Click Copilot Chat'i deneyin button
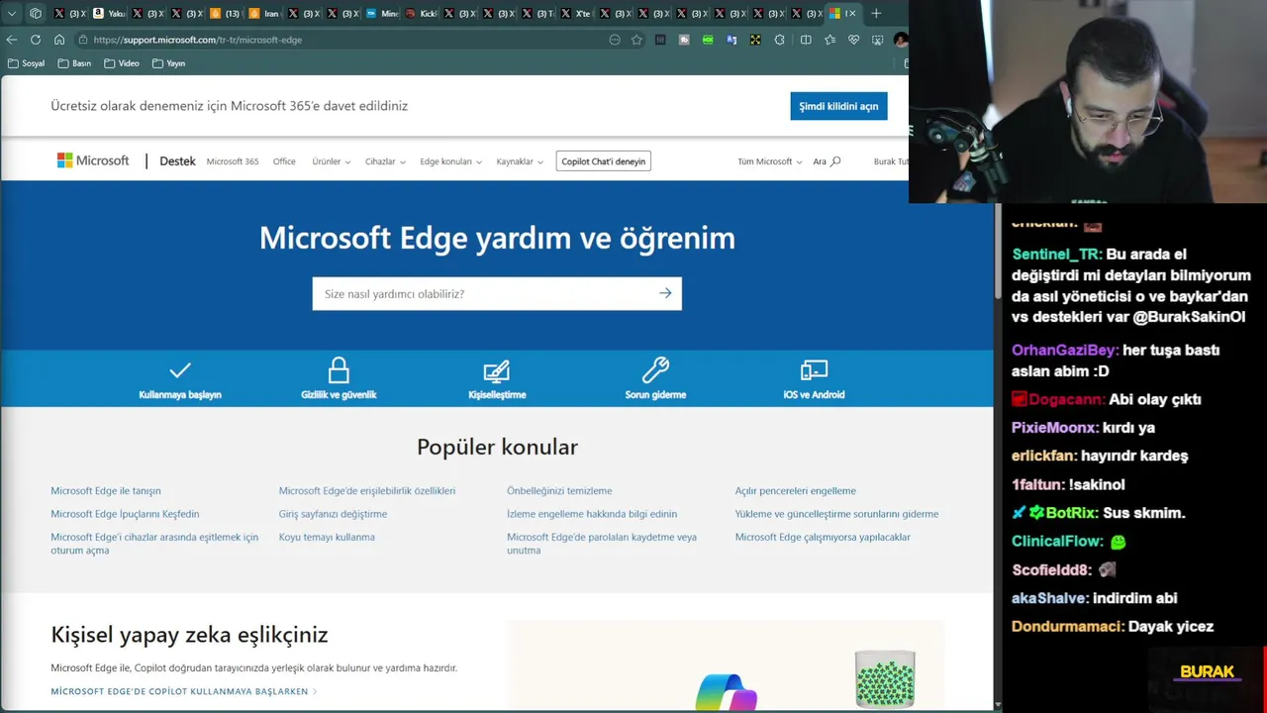This screenshot has width=1267, height=713. [604, 161]
